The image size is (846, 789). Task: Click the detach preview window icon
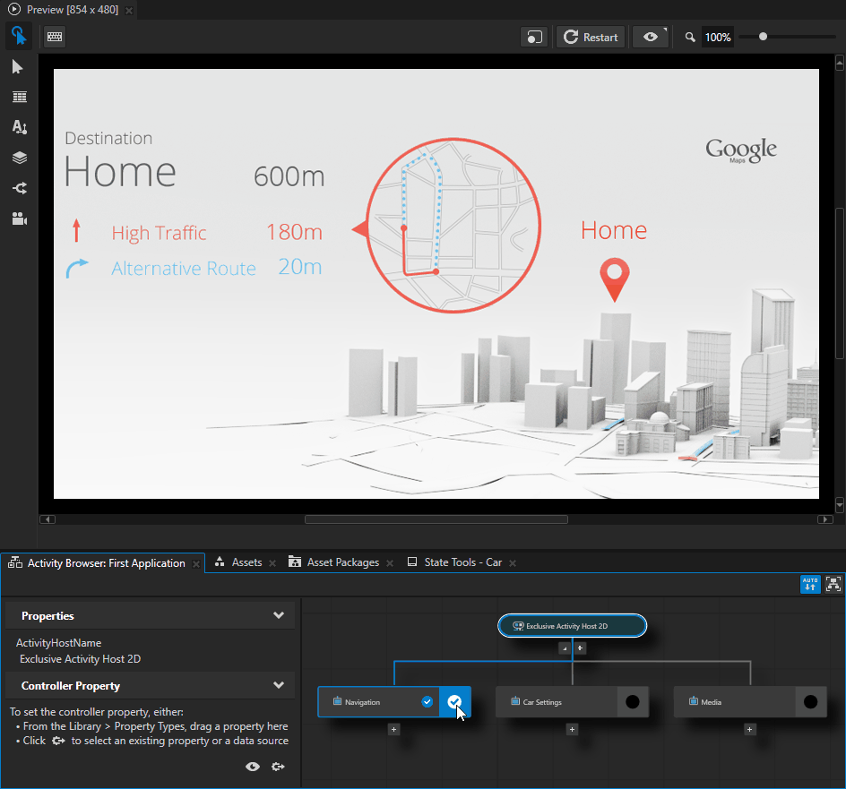pos(534,37)
